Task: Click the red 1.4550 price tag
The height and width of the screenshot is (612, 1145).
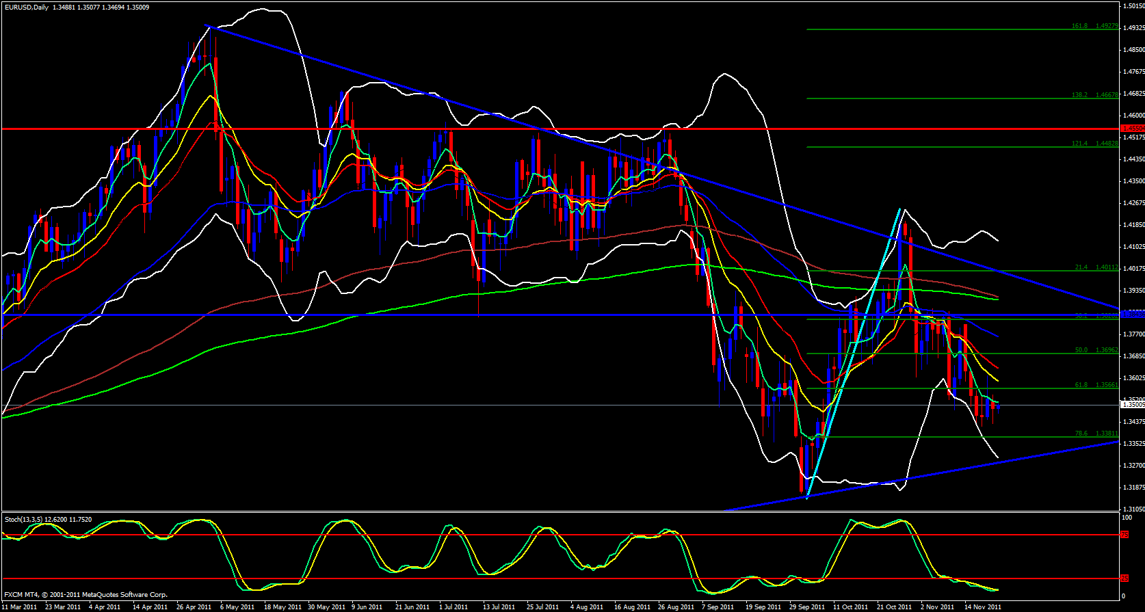Action: pyautogui.click(x=1133, y=129)
